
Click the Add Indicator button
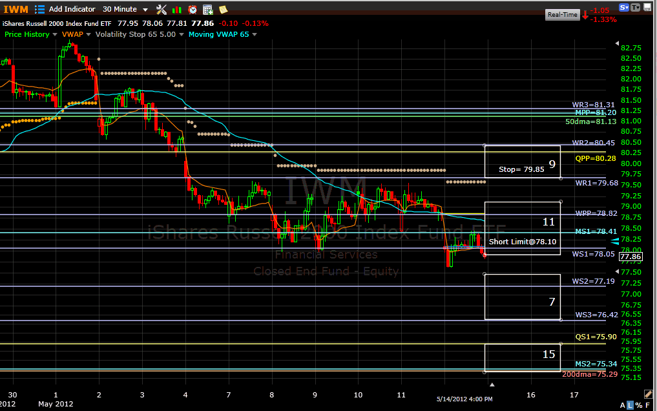coord(72,9)
